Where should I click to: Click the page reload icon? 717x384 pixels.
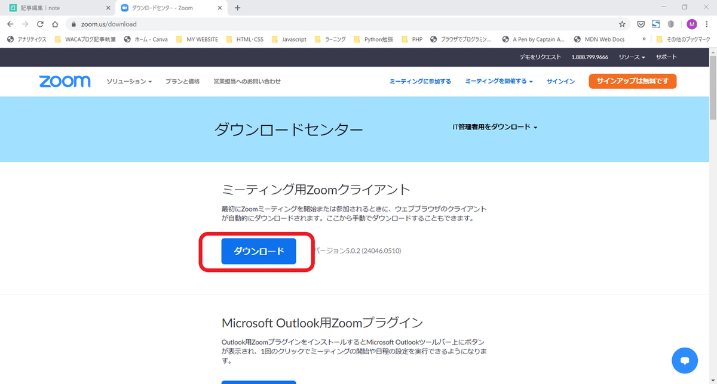point(39,24)
